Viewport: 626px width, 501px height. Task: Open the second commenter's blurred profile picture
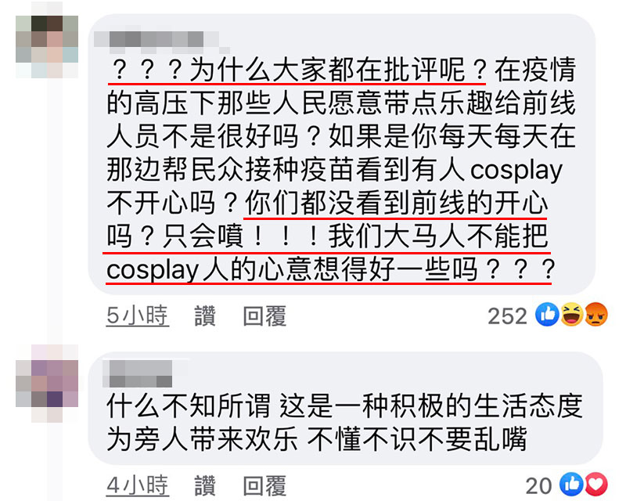tap(47, 384)
